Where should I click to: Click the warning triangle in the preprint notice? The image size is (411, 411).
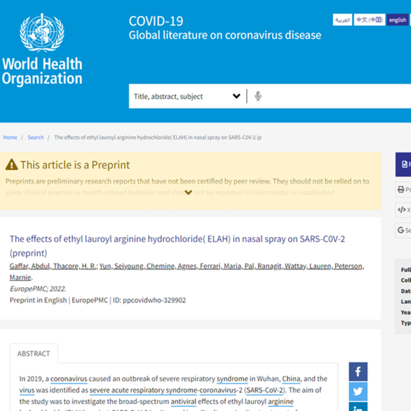(x=11, y=164)
